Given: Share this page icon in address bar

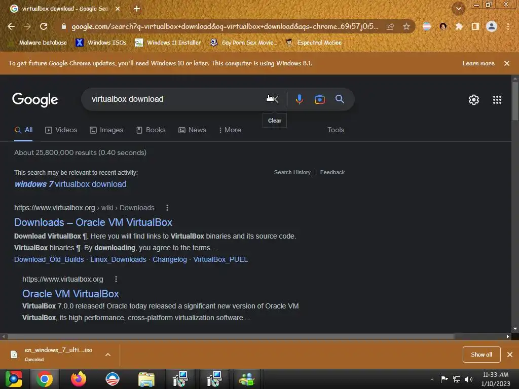Looking at the screenshot, I should click(390, 26).
